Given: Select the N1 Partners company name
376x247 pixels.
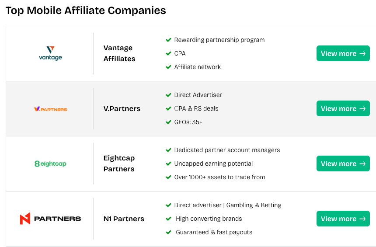Looking at the screenshot, I should pos(124,219).
